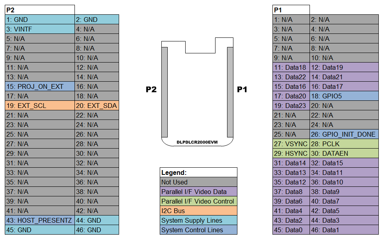Click the GPIO_INIT_DONE pin 26 cell
Screen dimensions: 384x241
[x=344, y=134]
